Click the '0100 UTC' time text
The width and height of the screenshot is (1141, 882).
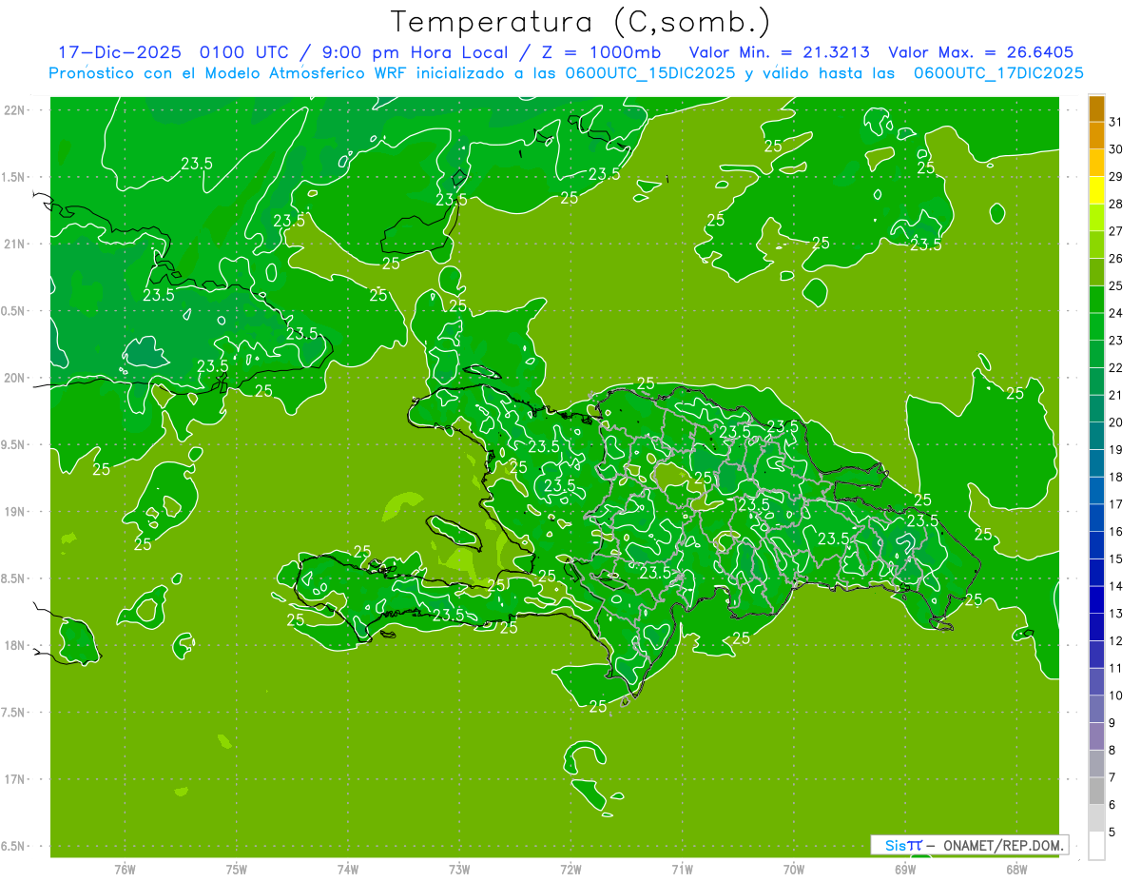coord(245,52)
